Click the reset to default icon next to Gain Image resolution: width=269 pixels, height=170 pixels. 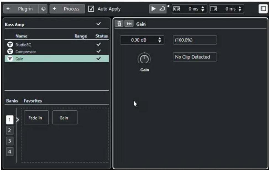tap(129, 24)
